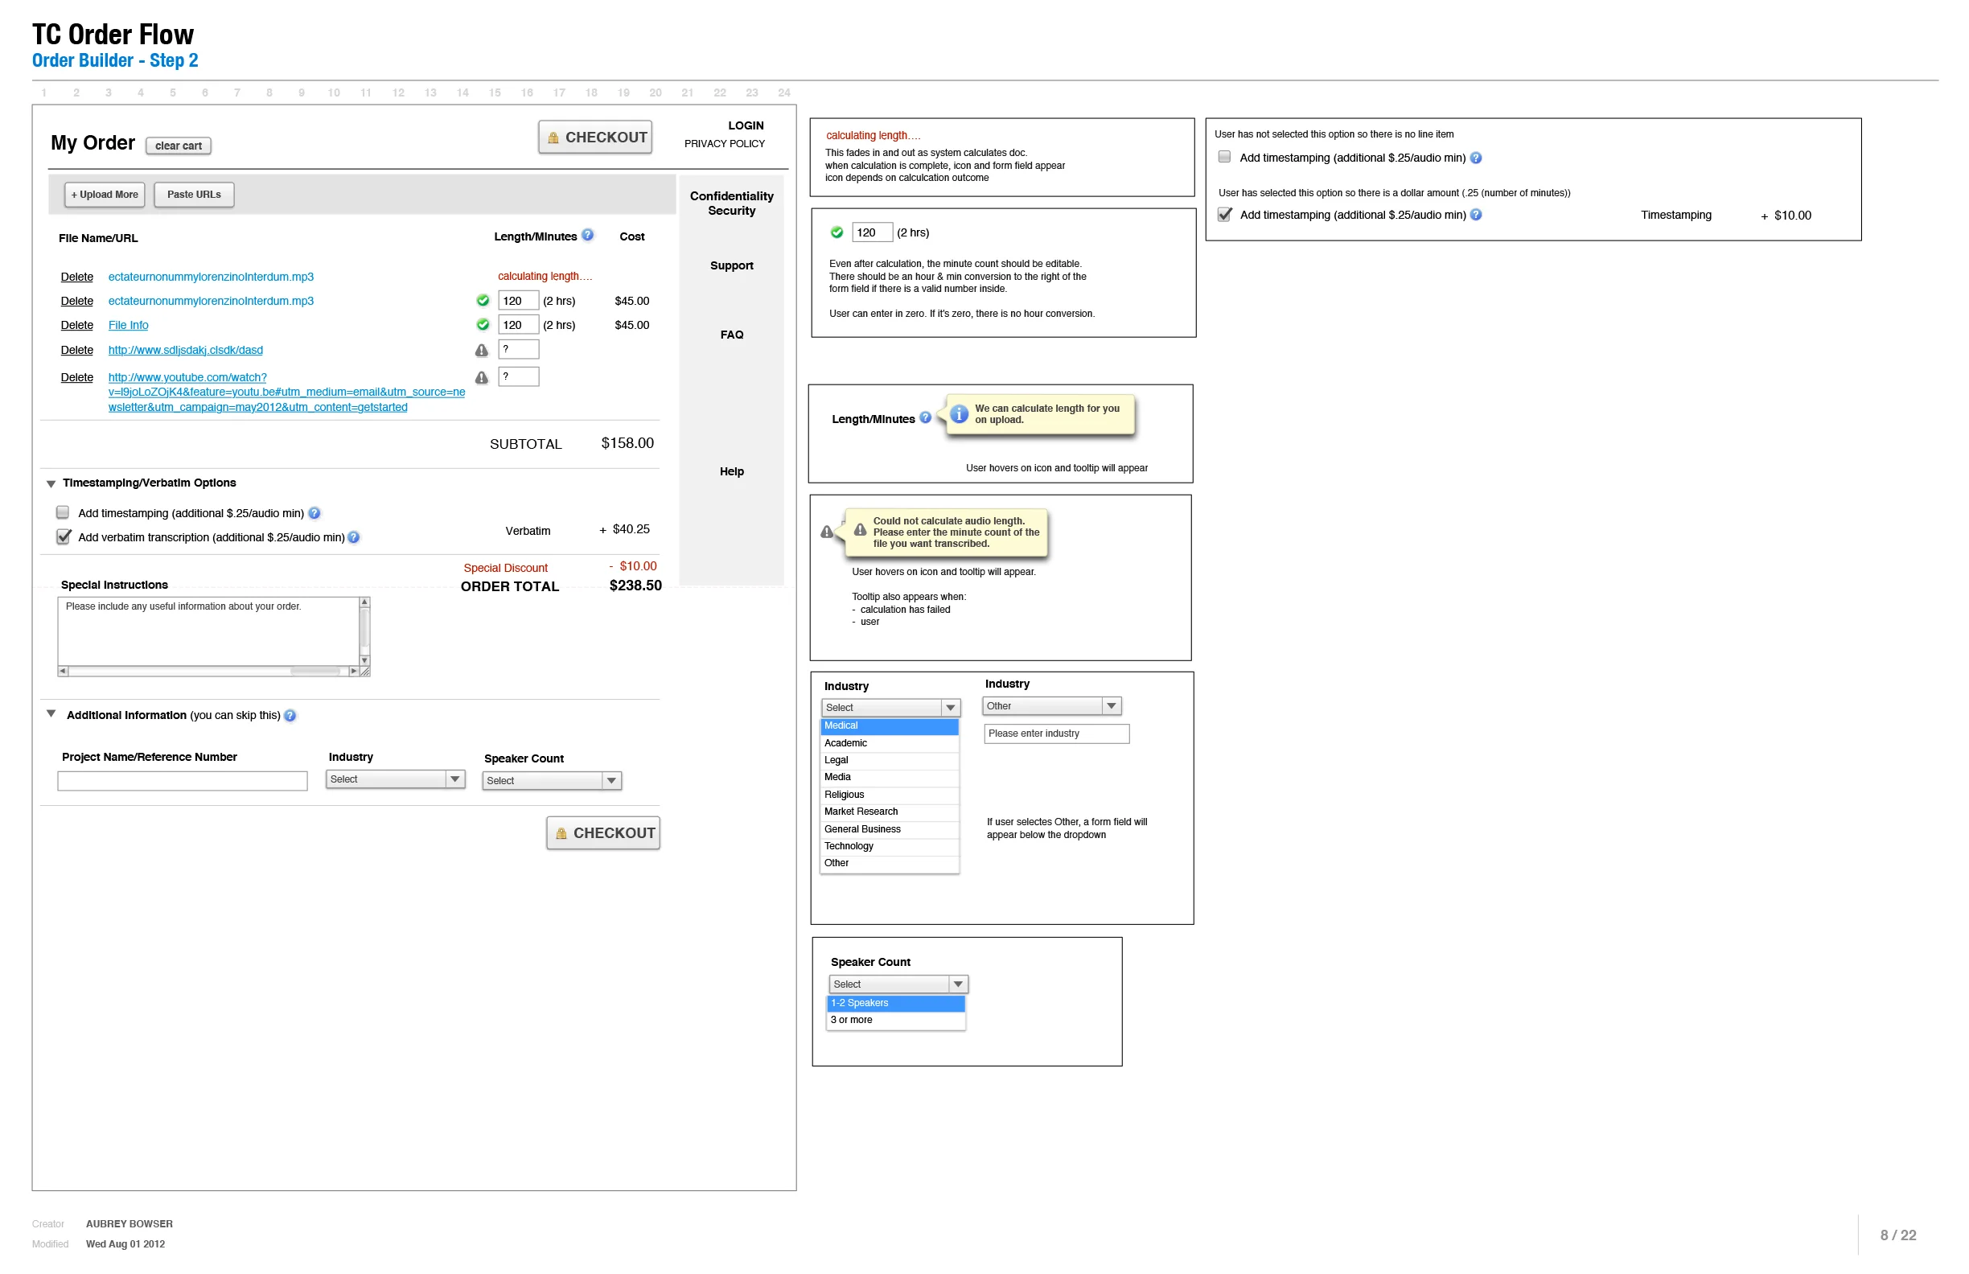
Task: Click the Project Name/Reference Number input field
Action: (x=181, y=780)
